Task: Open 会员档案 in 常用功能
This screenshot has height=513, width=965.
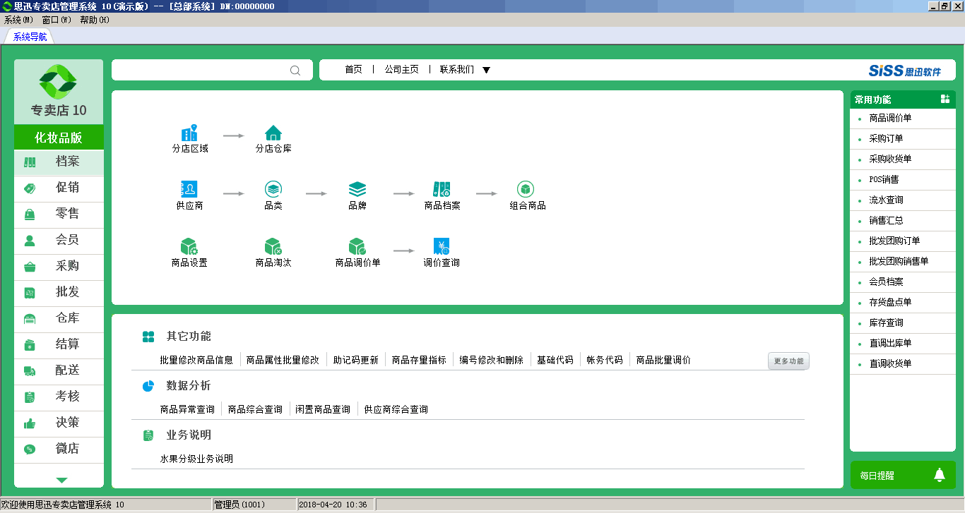Action: pyautogui.click(x=903, y=282)
